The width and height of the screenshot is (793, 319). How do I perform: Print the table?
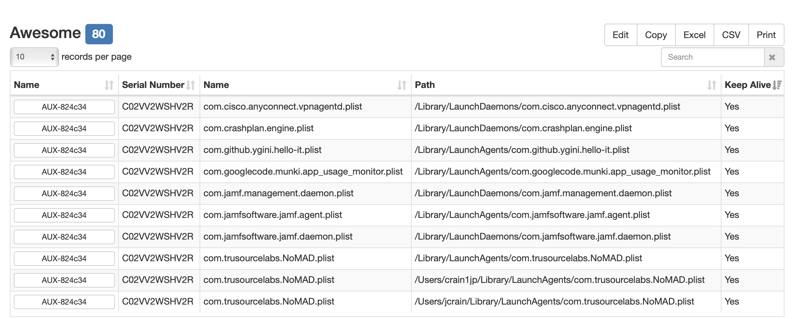pyautogui.click(x=766, y=35)
